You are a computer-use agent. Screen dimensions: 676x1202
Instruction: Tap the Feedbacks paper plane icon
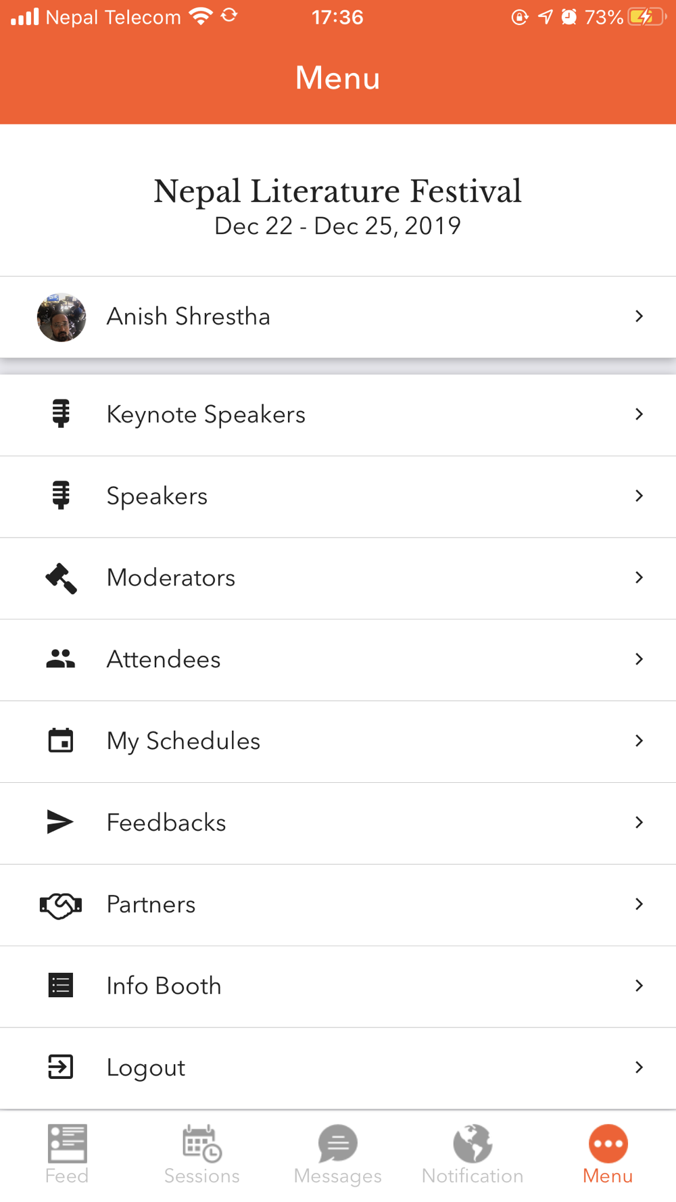tap(60, 822)
